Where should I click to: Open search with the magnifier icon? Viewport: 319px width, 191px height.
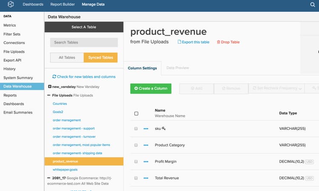click(x=313, y=5)
